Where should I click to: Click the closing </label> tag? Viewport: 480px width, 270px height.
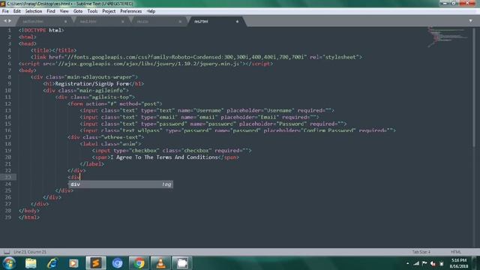(91, 163)
